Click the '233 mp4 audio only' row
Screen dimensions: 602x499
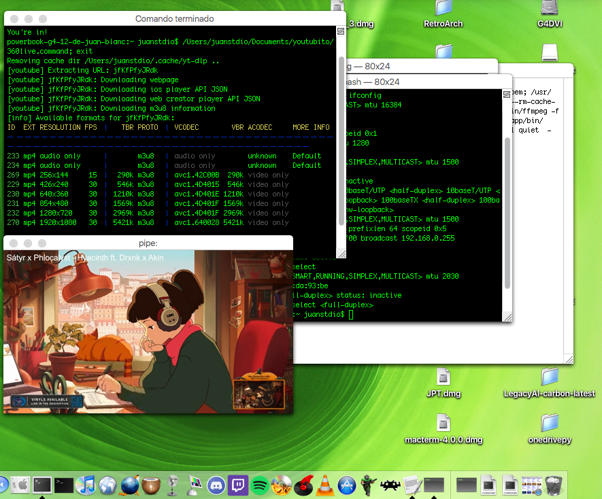[164, 156]
